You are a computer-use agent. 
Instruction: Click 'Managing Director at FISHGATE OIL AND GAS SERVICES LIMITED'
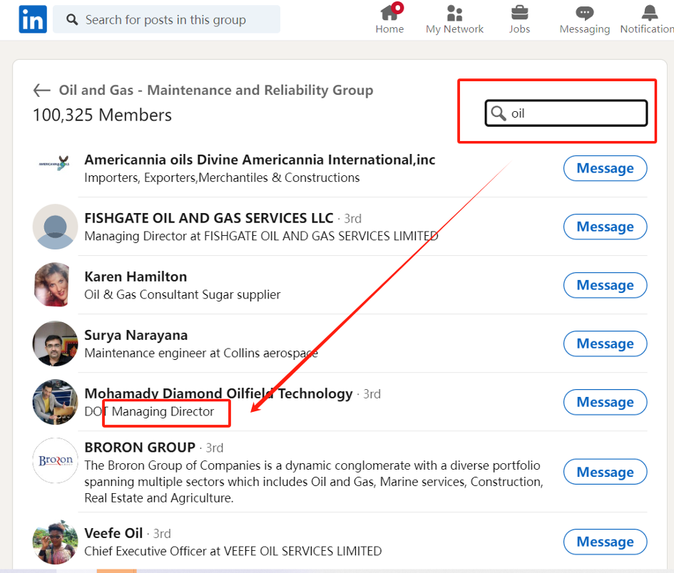point(261,236)
